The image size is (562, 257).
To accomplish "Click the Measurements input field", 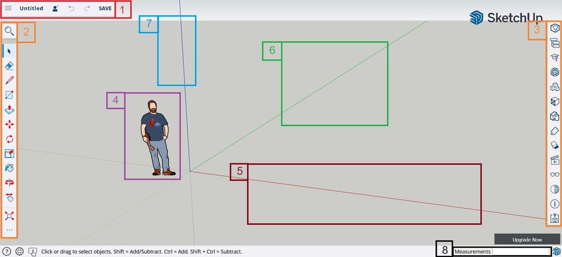I will (521, 251).
